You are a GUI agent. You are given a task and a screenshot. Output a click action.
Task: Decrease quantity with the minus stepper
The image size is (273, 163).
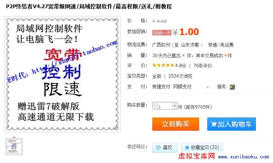(x=155, y=106)
